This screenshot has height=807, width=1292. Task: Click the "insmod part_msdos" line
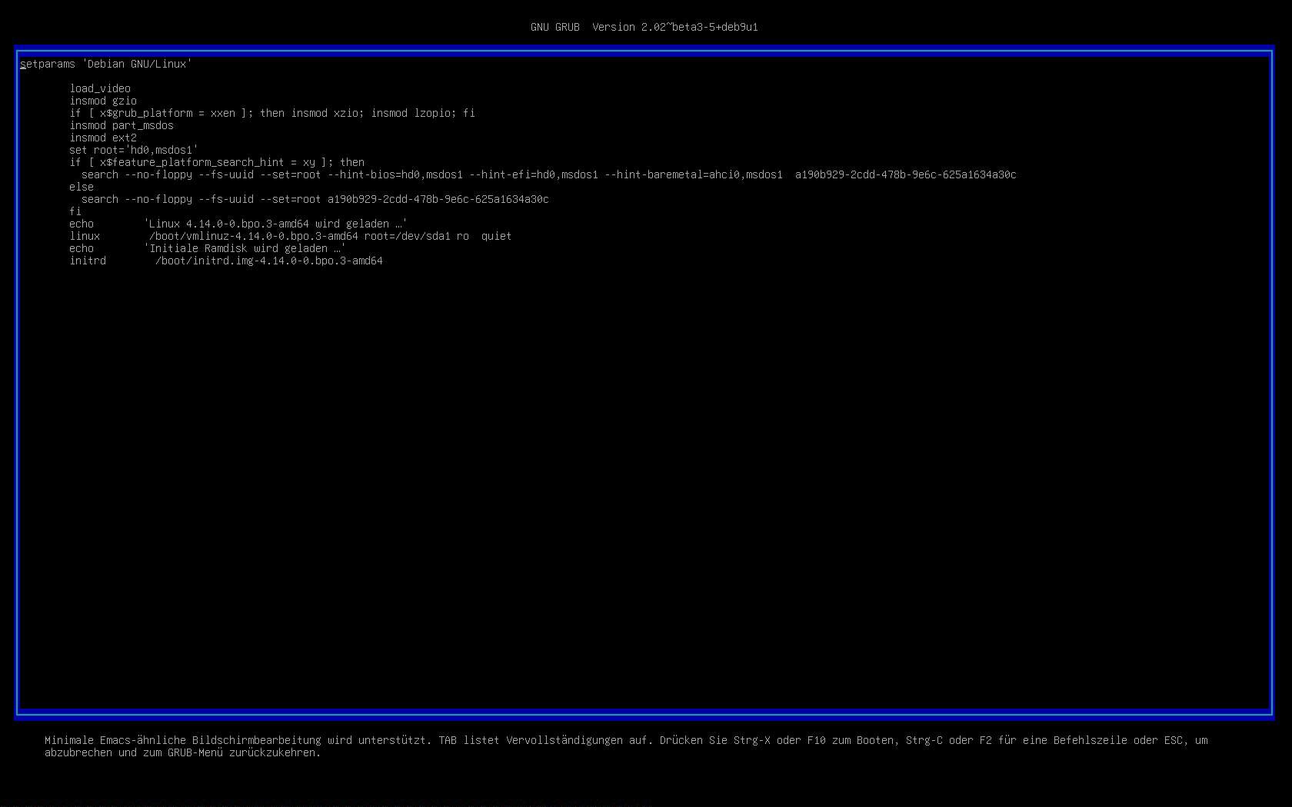[x=122, y=125]
